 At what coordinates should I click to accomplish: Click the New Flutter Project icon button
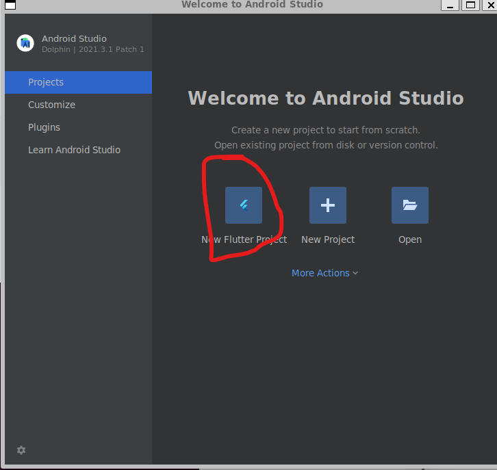click(244, 205)
